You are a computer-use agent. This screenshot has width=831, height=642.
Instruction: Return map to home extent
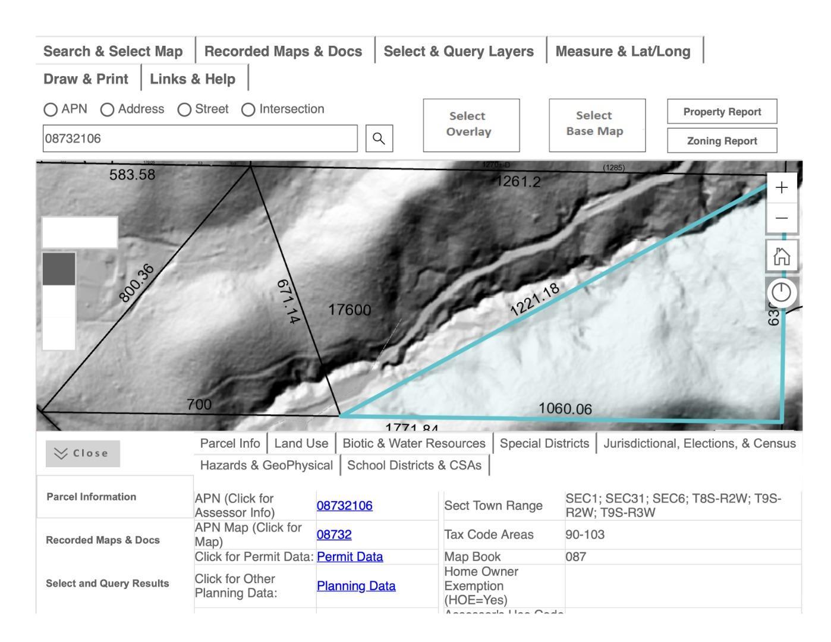pos(782,257)
